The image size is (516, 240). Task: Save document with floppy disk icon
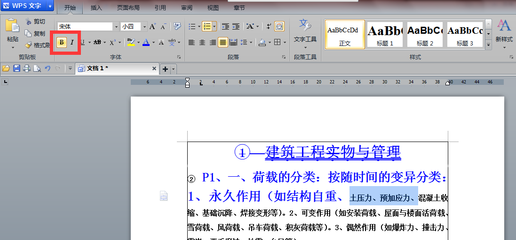pyautogui.click(x=16, y=68)
